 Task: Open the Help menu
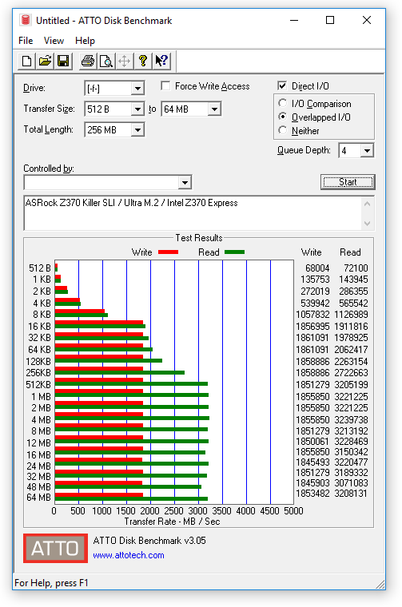pos(85,41)
